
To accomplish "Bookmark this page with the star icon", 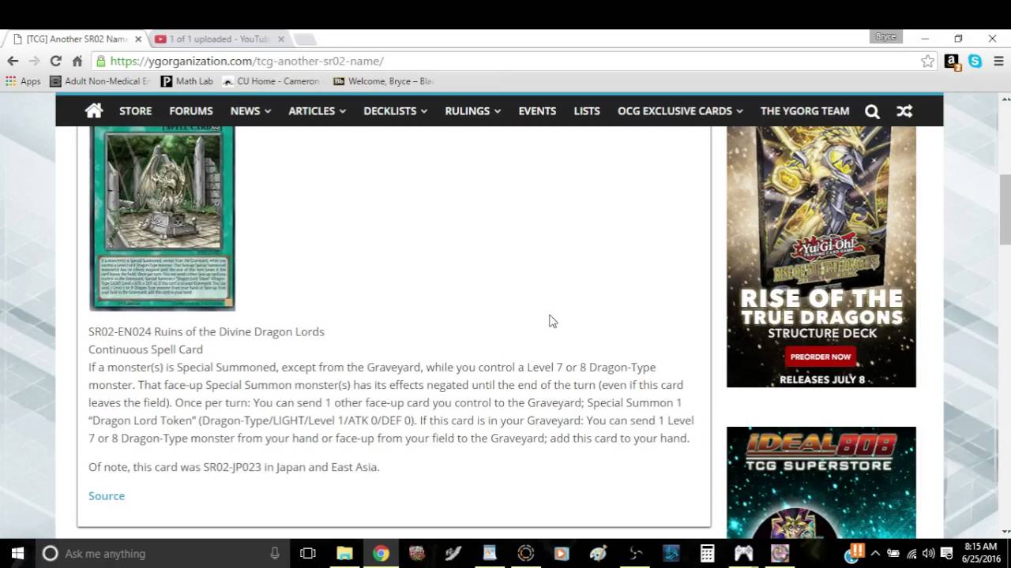I will click(x=928, y=61).
